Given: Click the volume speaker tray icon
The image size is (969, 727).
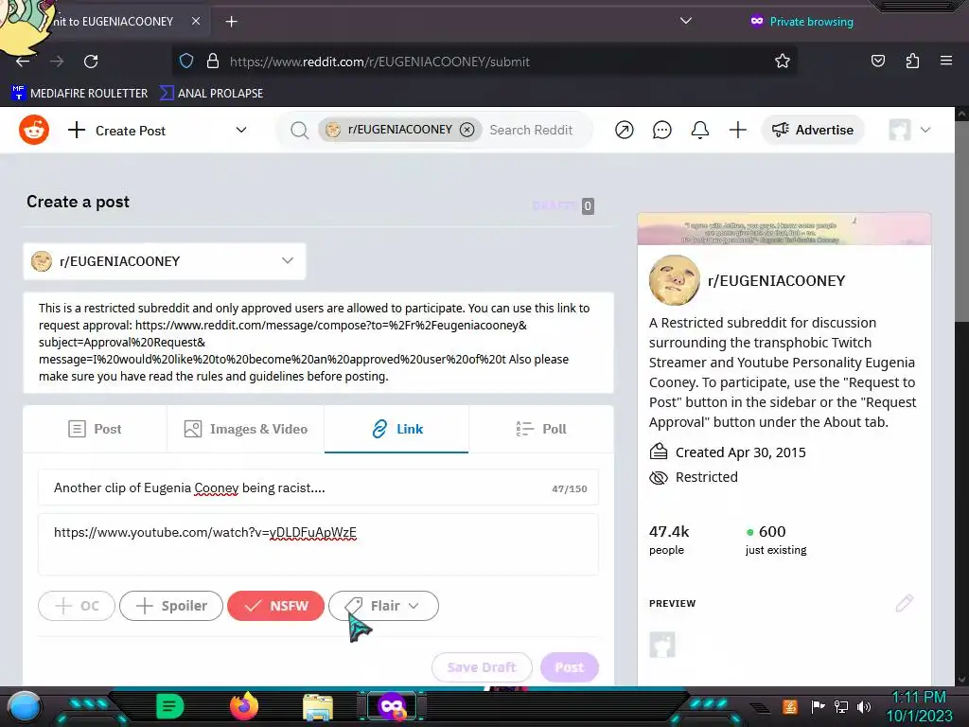Looking at the screenshot, I should 864,706.
